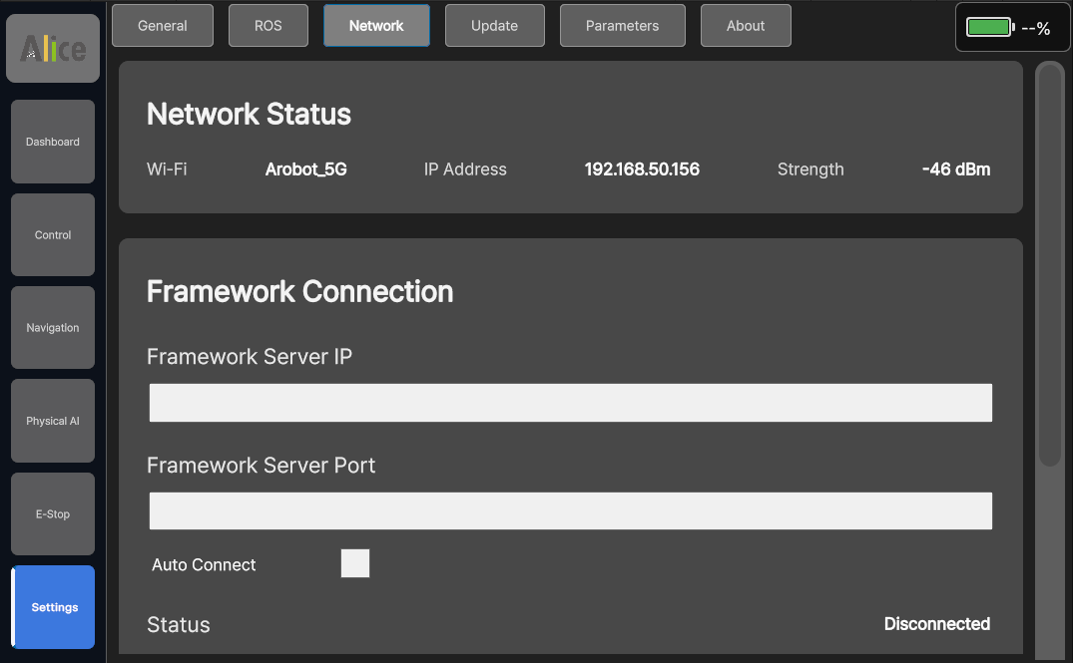This screenshot has height=663, width=1073.
Task: Trigger the E-Stop sidebar button
Action: coord(53,513)
